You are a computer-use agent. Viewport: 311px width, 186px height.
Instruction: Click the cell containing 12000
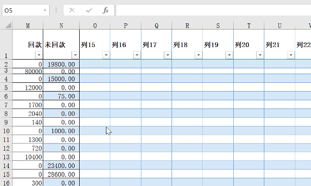28,87
